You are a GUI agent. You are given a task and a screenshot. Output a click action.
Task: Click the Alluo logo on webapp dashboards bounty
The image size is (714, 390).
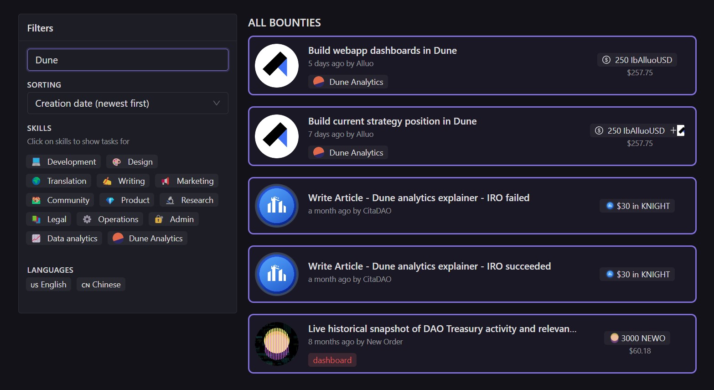pos(277,66)
